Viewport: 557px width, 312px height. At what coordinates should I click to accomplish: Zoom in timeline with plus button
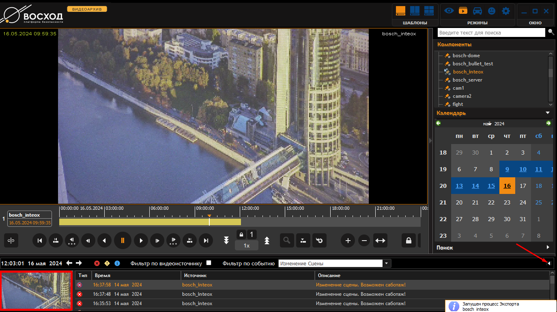(x=348, y=241)
